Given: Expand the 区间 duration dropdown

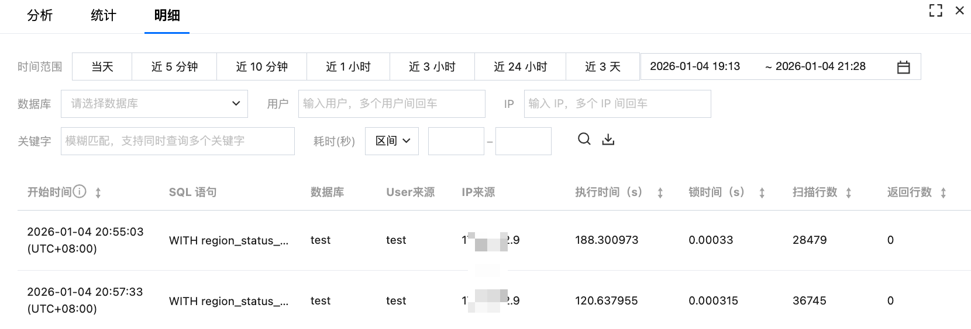Looking at the screenshot, I should 392,141.
